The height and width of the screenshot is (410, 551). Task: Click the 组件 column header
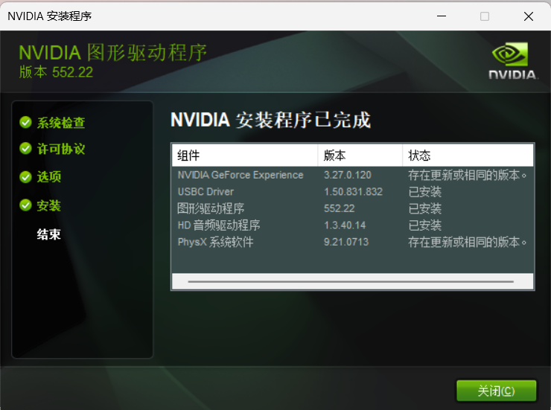pyautogui.click(x=245, y=156)
